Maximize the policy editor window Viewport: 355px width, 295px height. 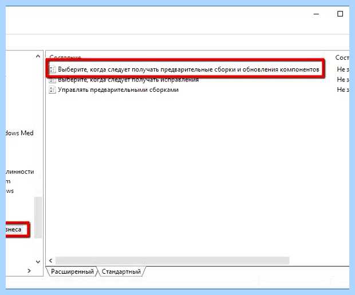[340, 14]
